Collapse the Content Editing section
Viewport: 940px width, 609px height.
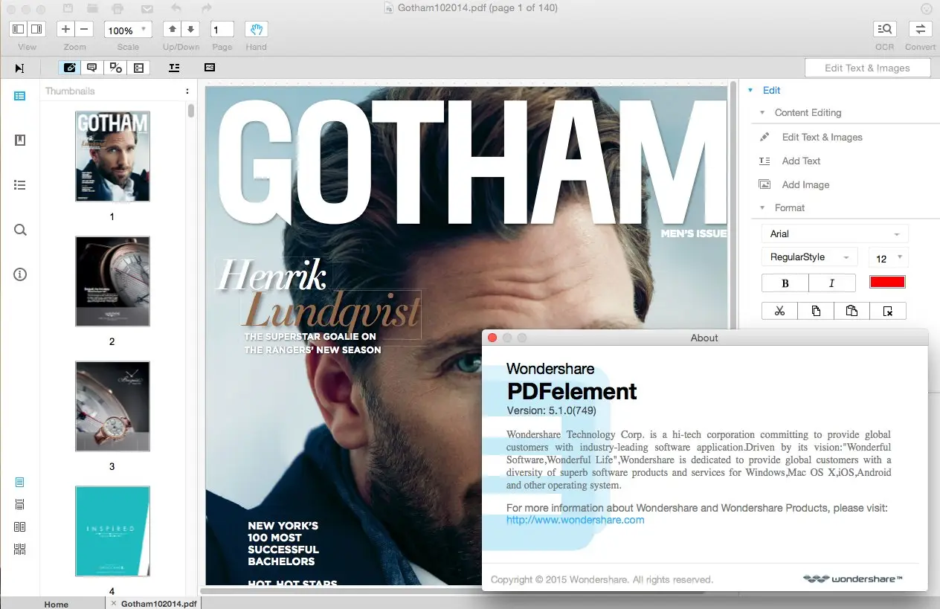click(762, 113)
